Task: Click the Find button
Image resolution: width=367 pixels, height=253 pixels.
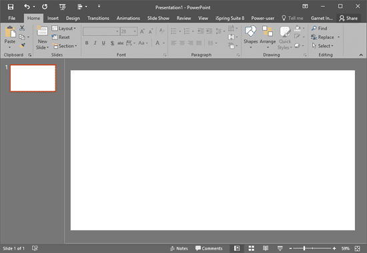Action: [x=319, y=28]
